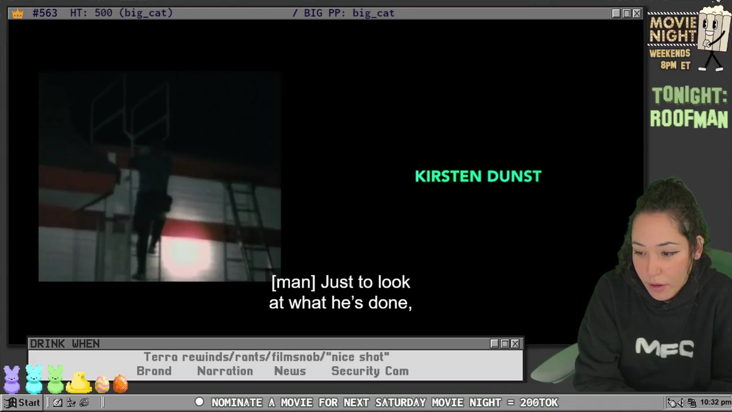The image size is (732, 412).
Task: Click the 'News' drink rule
Action: click(x=290, y=371)
